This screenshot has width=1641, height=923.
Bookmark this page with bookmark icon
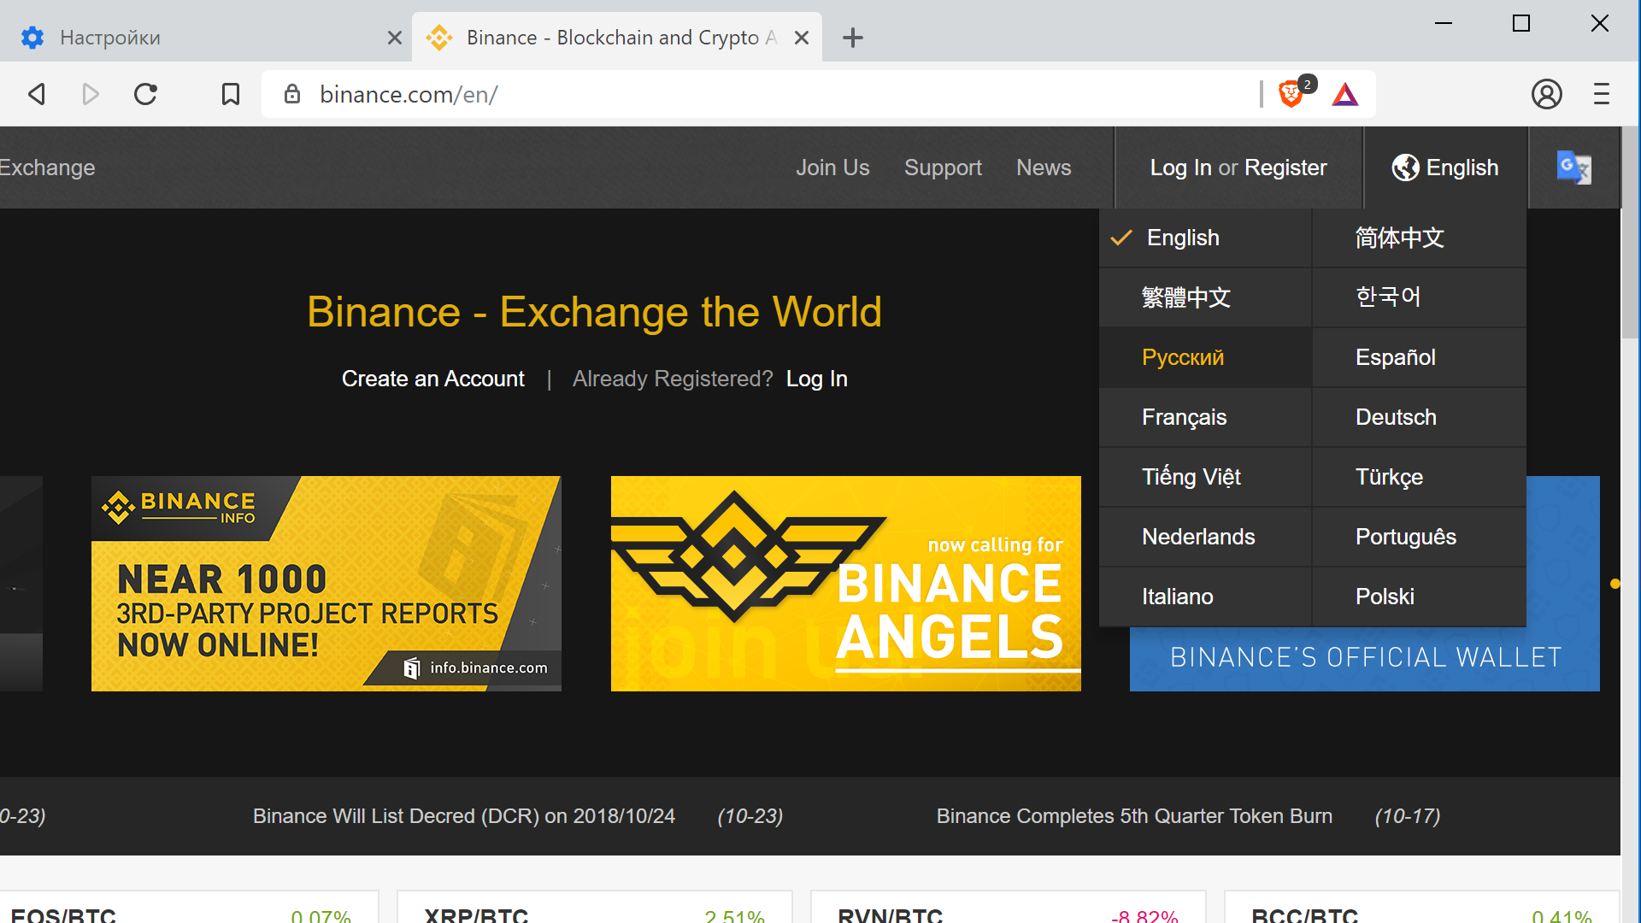[231, 94]
